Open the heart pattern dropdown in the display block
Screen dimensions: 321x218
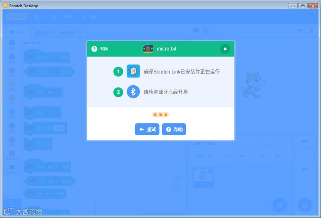(x=53, y=112)
